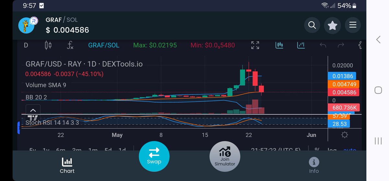Click the 0.01386 blue price label
This screenshot has width=389, height=181.
click(341, 76)
